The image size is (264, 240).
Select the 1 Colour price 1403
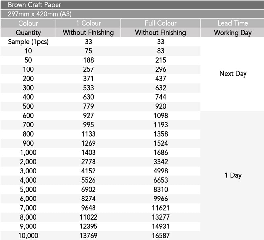pos(88,152)
